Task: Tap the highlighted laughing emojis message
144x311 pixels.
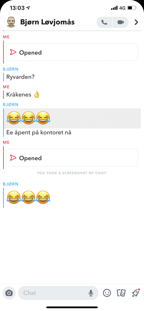Action: point(72,118)
